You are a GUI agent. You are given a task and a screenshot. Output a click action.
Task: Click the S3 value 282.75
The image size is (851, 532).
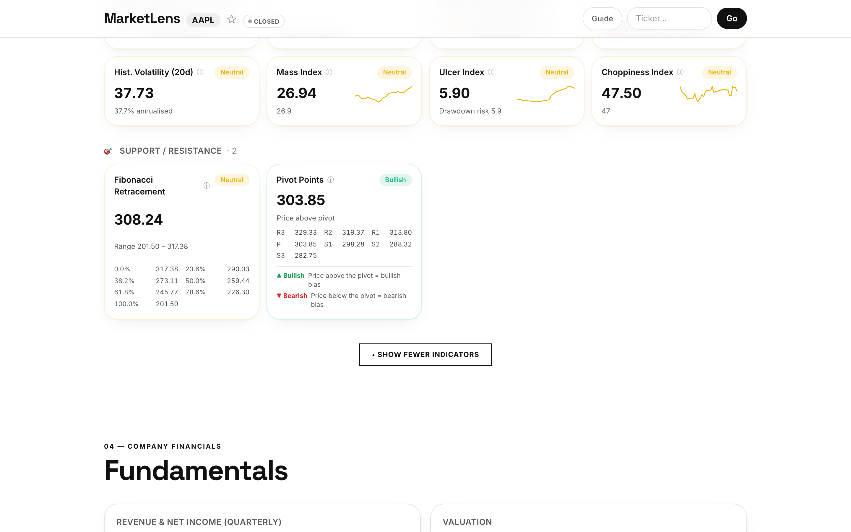coord(306,255)
